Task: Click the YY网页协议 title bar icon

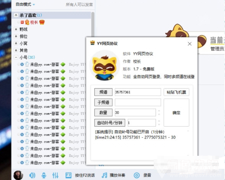Action: pyautogui.click(x=92, y=43)
